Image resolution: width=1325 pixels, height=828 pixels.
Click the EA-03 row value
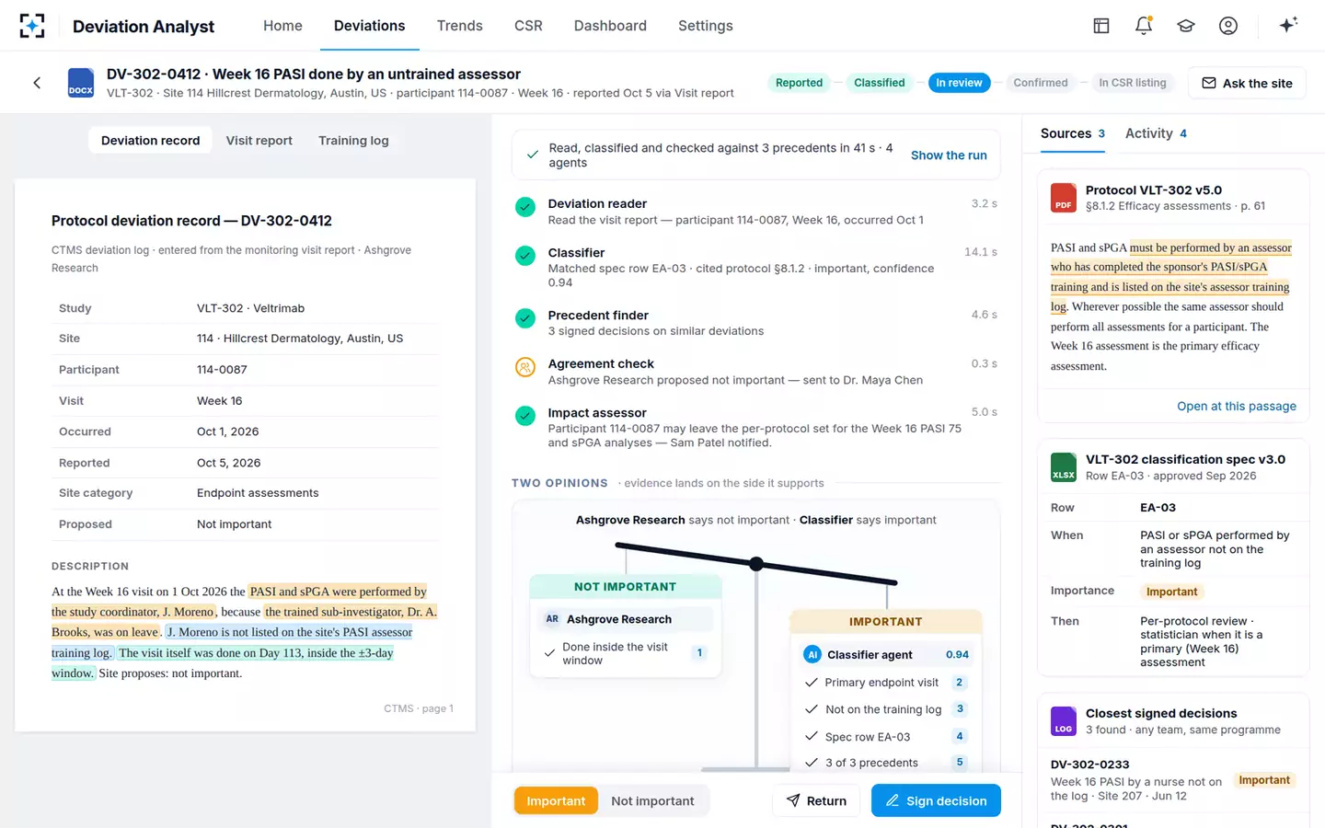click(1158, 508)
